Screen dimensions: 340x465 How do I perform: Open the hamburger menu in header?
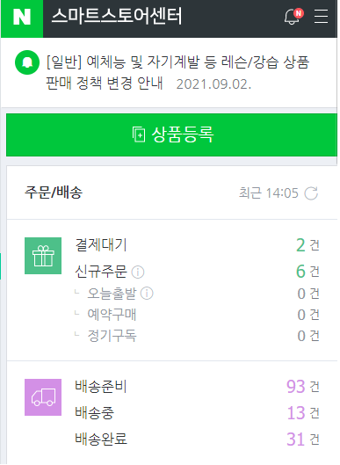pyautogui.click(x=321, y=17)
